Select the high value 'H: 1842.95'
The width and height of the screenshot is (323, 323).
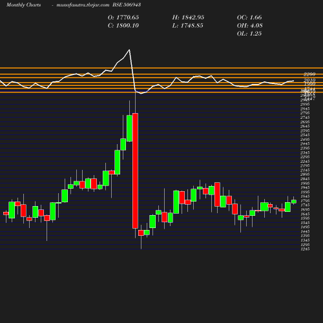[188, 17]
